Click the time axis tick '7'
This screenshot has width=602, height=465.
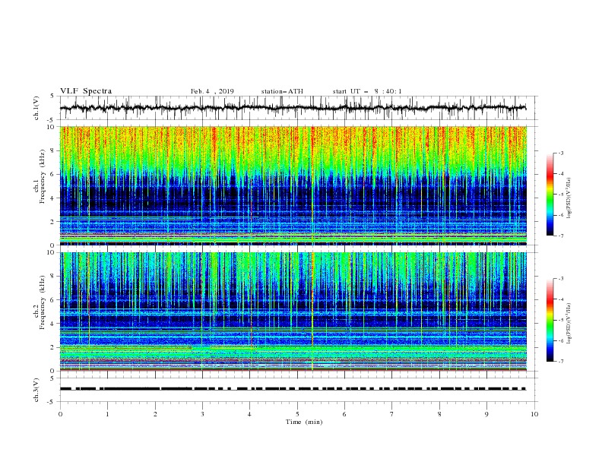392,414
